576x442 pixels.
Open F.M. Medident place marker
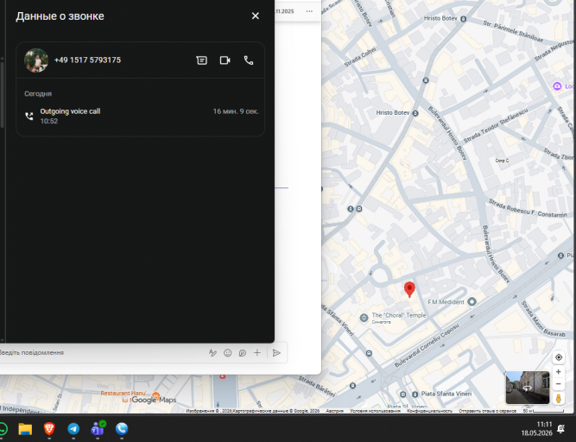[472, 302]
